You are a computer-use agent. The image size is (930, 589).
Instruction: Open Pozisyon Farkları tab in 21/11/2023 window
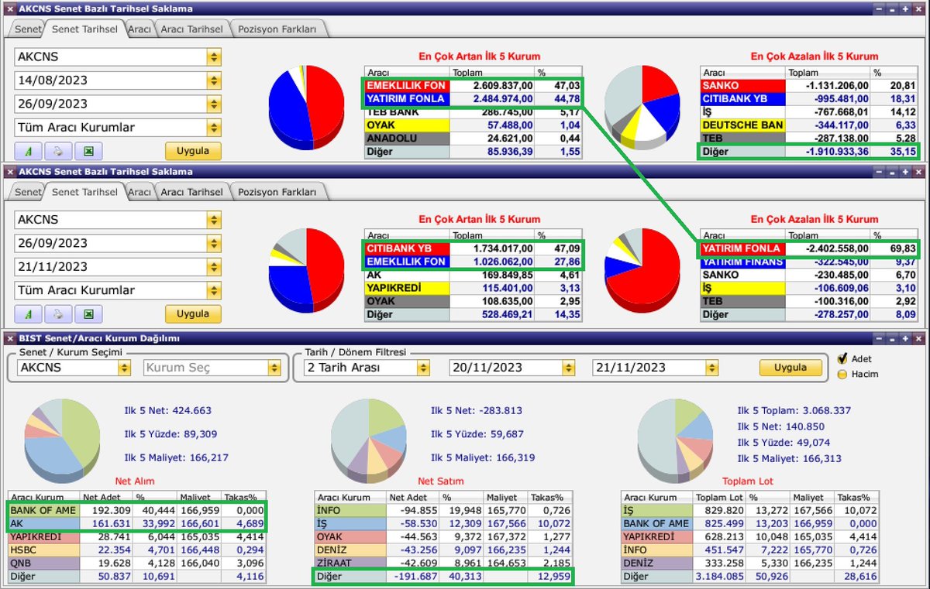tap(277, 192)
